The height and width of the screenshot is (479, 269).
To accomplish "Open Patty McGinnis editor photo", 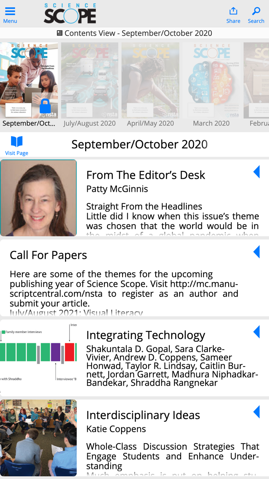I will (38, 198).
